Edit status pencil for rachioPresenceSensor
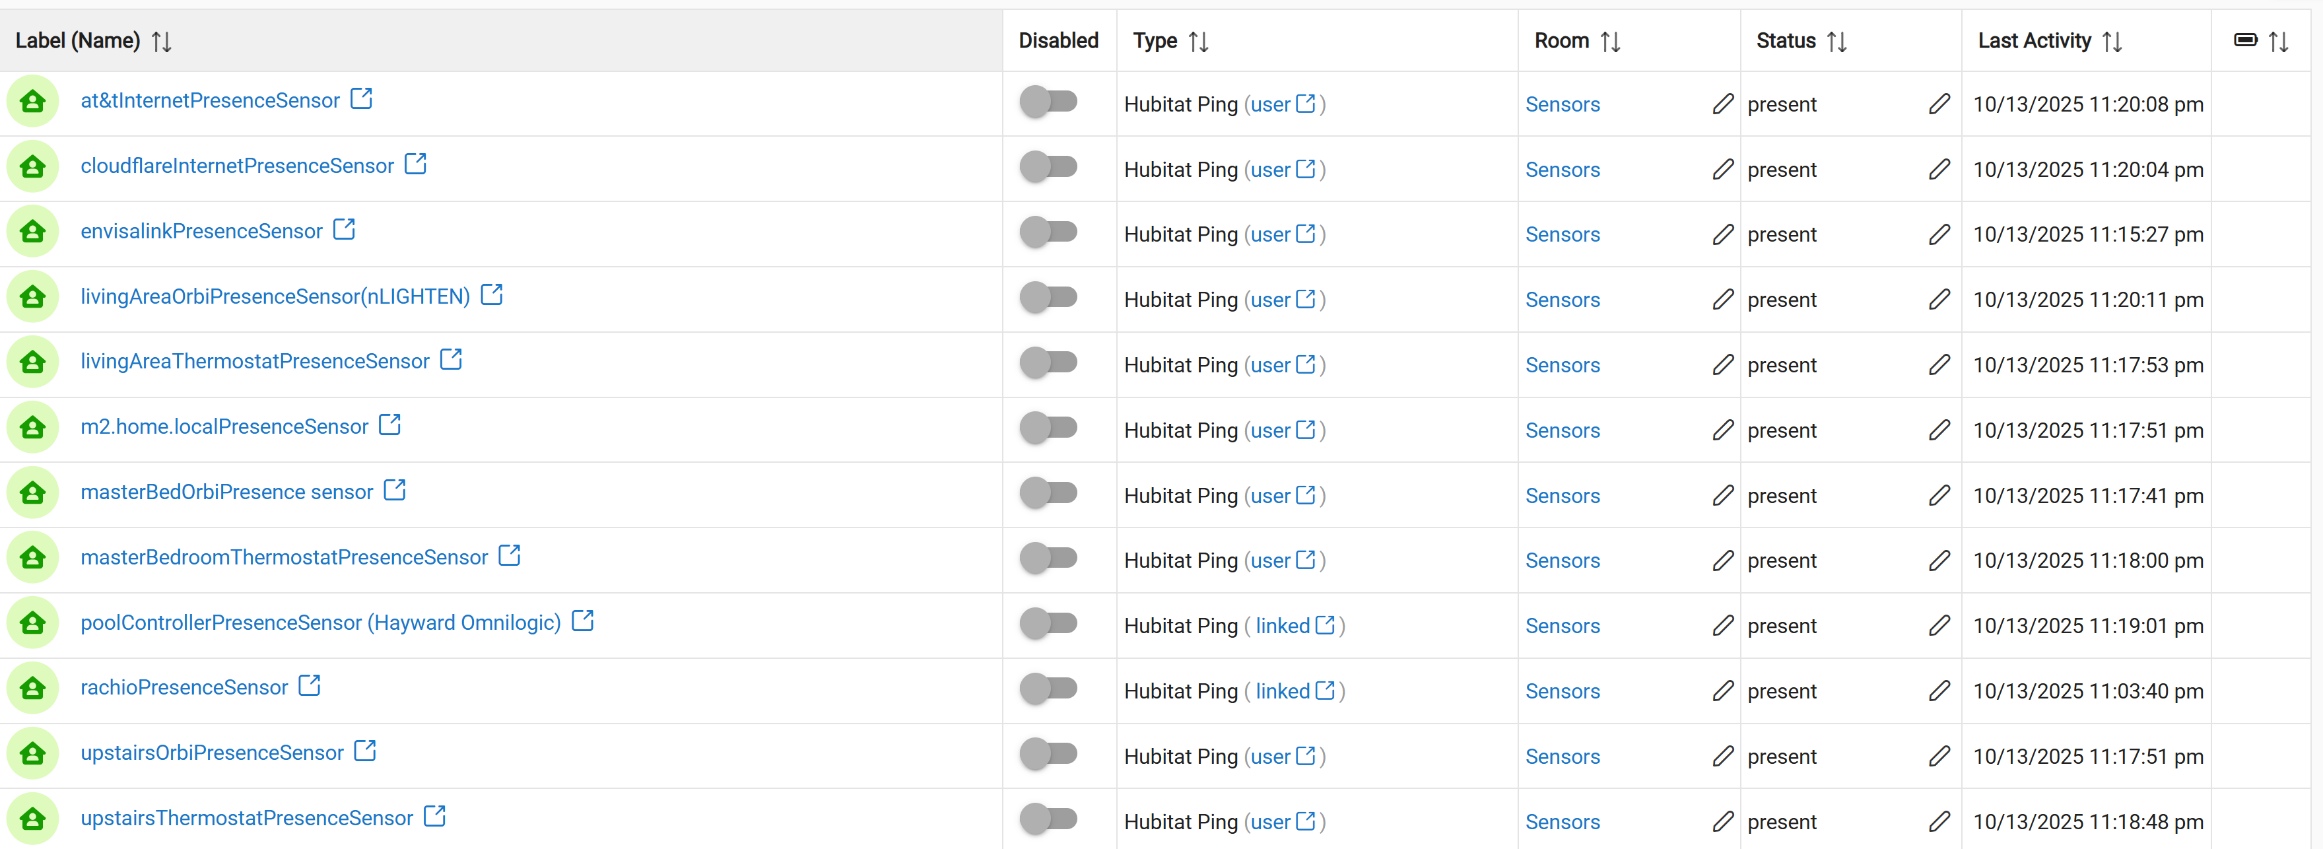Image resolution: width=2323 pixels, height=849 pixels. point(1939,691)
